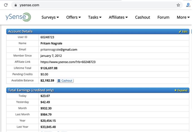Open the Affiliates dropdown menu
The width and height of the screenshot is (193, 132).
coord(118,17)
